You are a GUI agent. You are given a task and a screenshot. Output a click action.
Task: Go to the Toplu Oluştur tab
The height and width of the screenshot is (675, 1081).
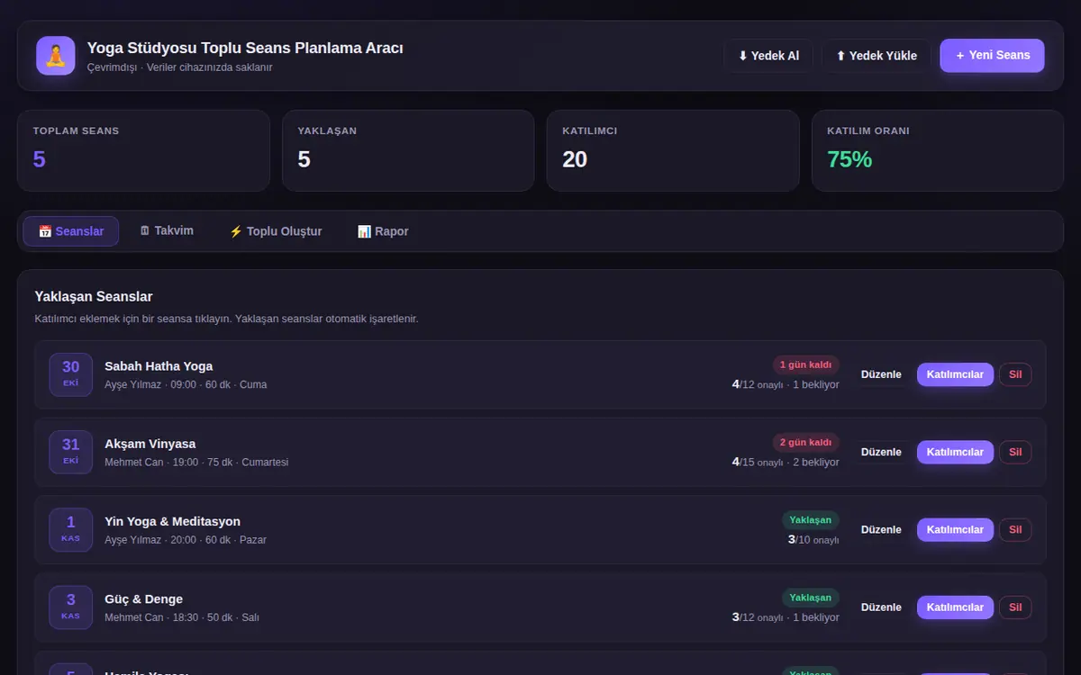[276, 231]
